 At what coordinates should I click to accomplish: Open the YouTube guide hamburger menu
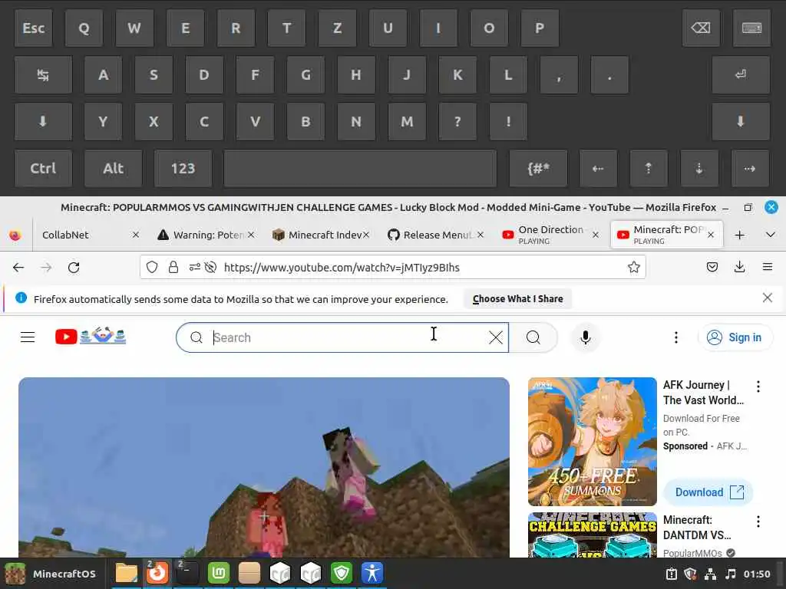pos(28,337)
